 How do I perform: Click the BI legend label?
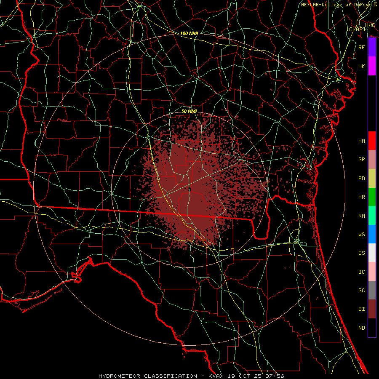(362, 309)
